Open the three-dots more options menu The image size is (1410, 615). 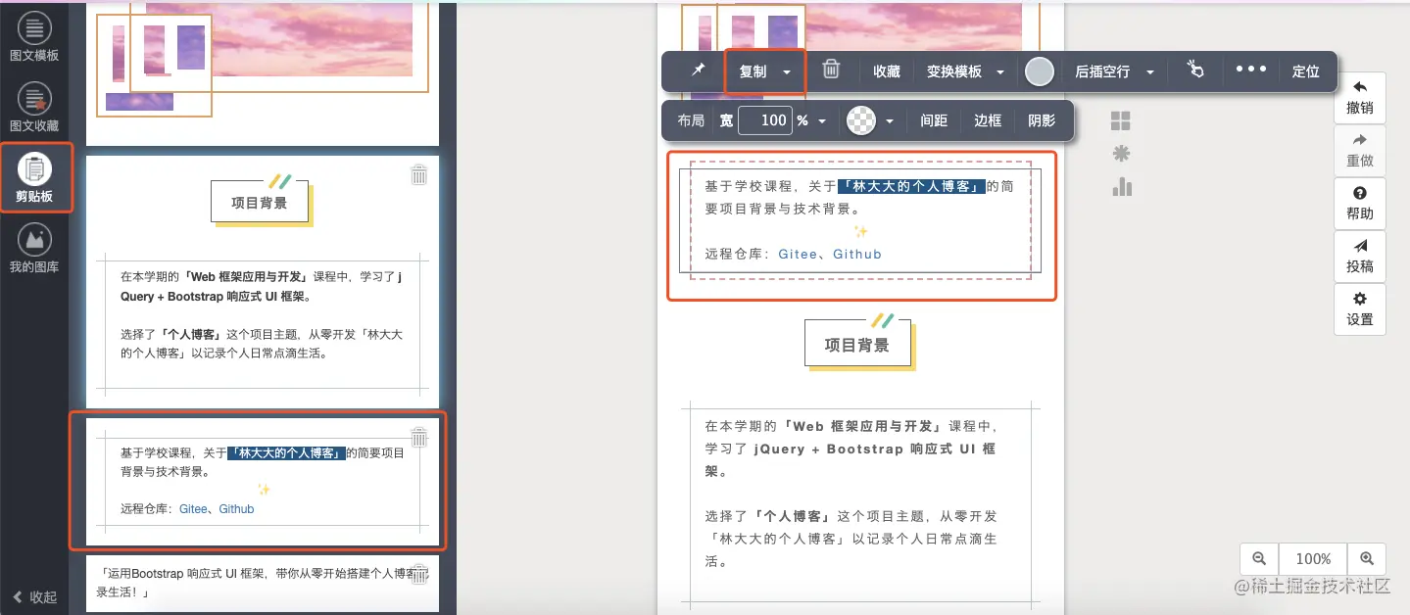tap(1251, 70)
